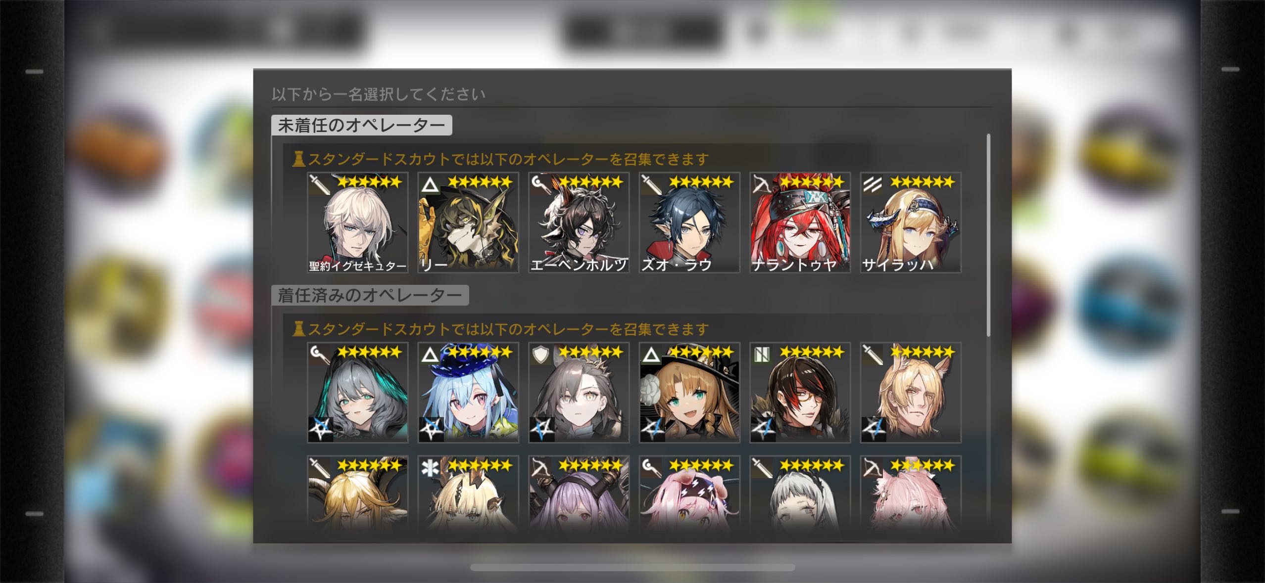Select the brown-haired operator with black hat
The image size is (1265, 583).
point(689,393)
